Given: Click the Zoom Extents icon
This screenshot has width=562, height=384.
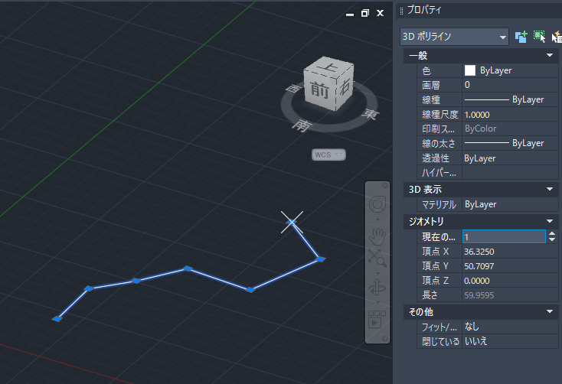Looking at the screenshot, I should click(377, 258).
